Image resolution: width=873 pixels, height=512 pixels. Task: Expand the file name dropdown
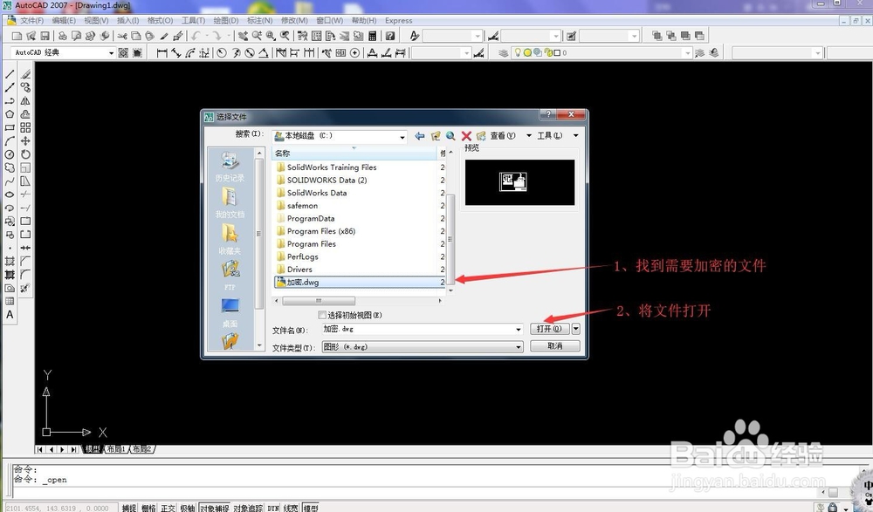pyautogui.click(x=519, y=330)
